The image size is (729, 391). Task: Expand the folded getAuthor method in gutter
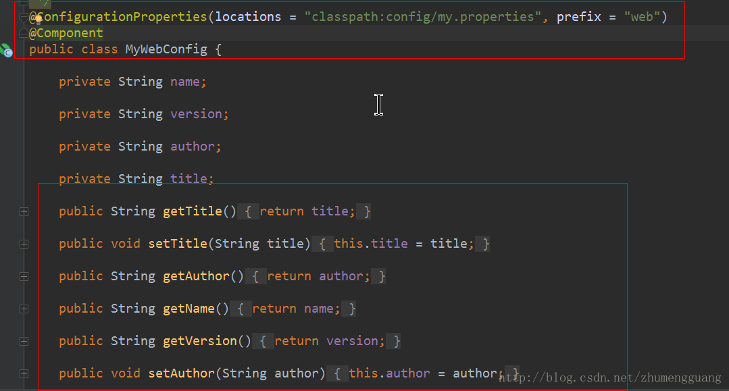point(24,277)
